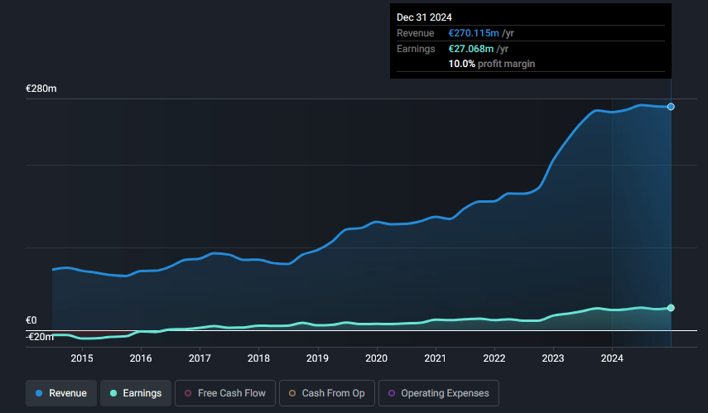Select the 2019 label on the time axis
This screenshot has height=413, width=708.
317,358
